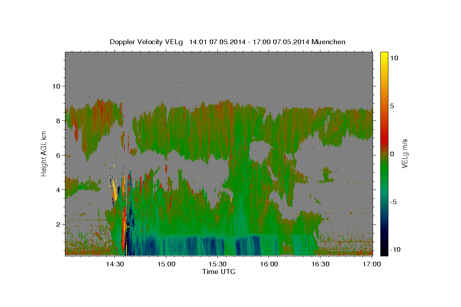Pick the dark navy bottom of the colorbar
The image size is (461, 307).
tap(384, 252)
